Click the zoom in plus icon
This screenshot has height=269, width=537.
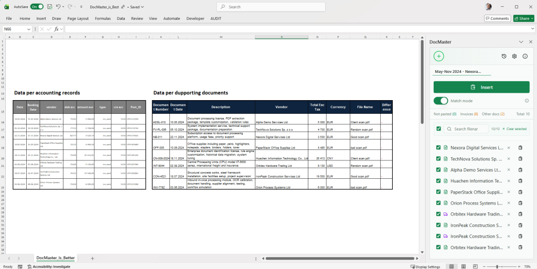(519, 266)
